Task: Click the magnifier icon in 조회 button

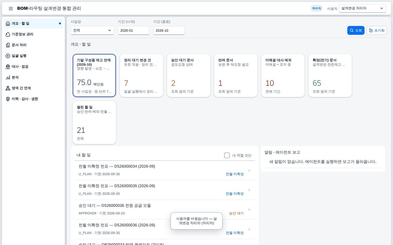Action: [352, 30]
